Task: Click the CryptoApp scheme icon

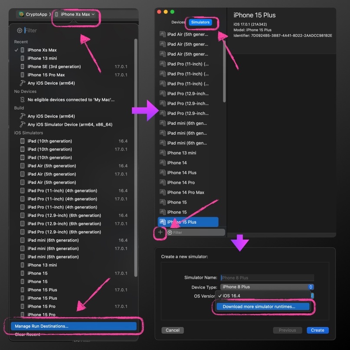Action: tap(21, 14)
